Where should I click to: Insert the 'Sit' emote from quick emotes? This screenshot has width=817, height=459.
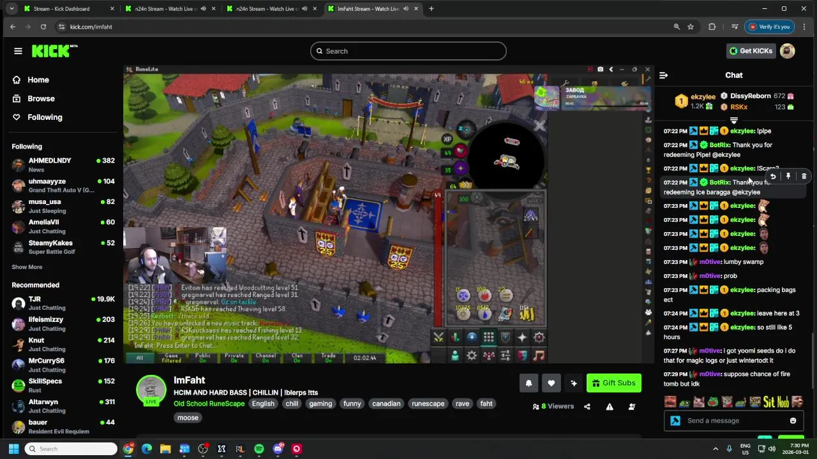[x=768, y=402]
